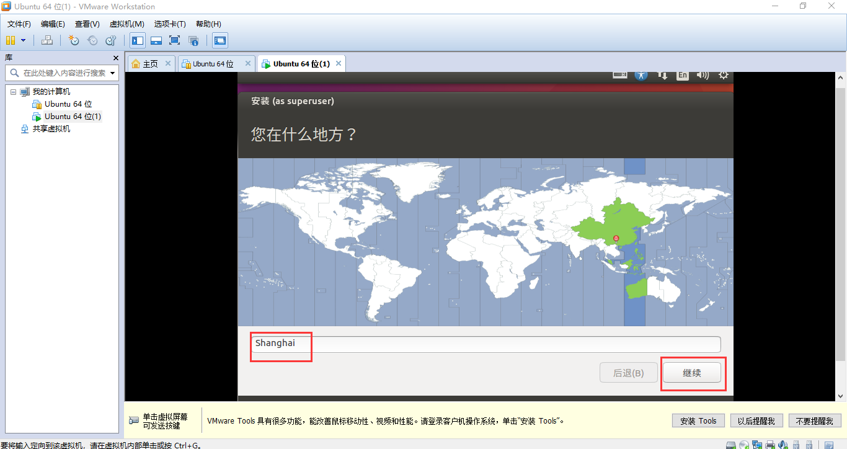Screen dimensions: 847x449
Task: Revert the virtual machine to its snapshot
Action: coord(92,40)
